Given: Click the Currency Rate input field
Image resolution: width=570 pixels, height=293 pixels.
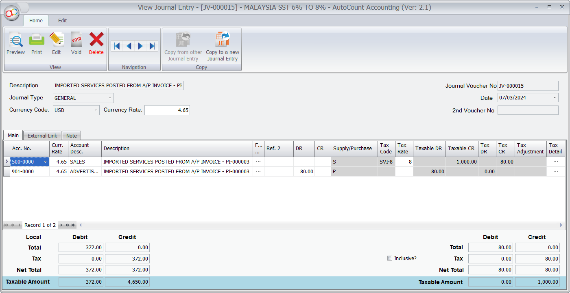Looking at the screenshot, I should [x=167, y=110].
